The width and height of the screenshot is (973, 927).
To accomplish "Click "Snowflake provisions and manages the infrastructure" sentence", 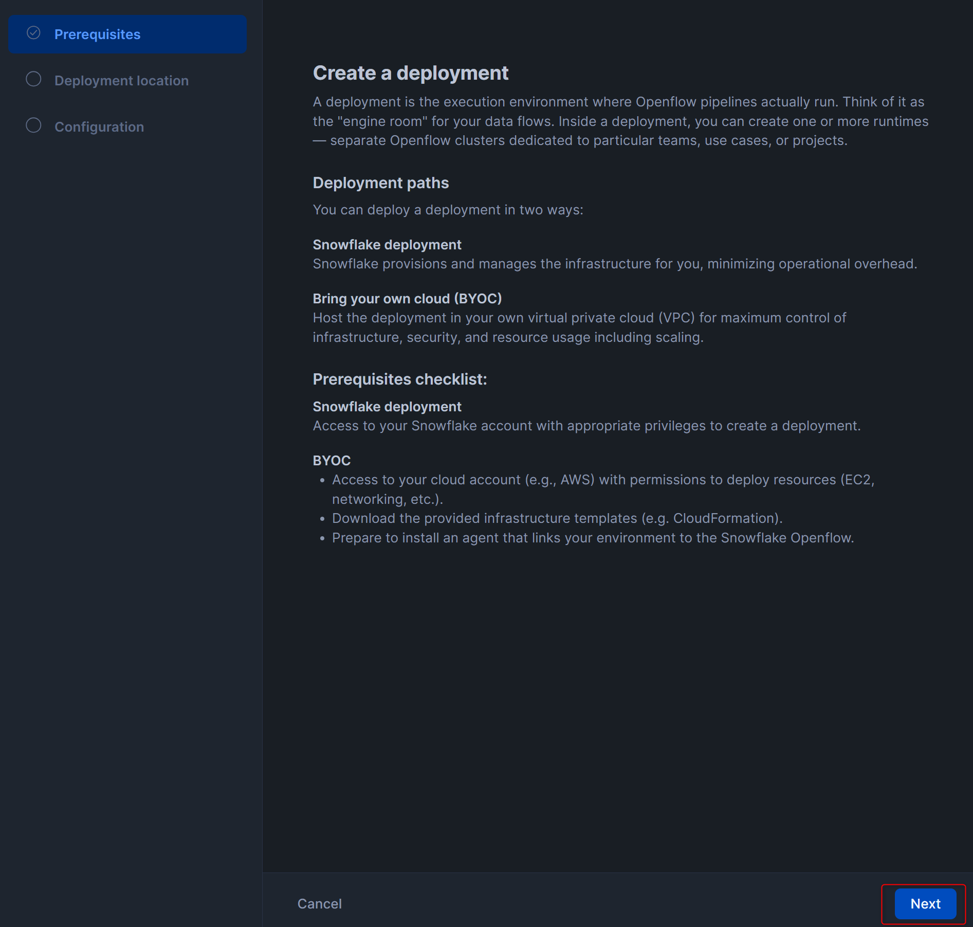I will point(615,264).
